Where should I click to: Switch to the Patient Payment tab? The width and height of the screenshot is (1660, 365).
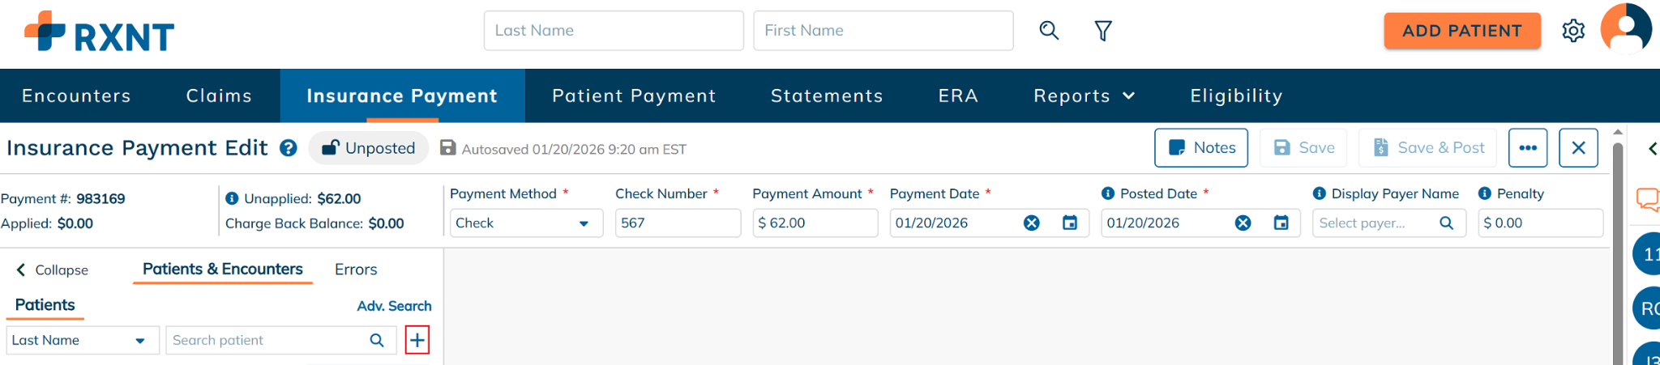click(634, 95)
